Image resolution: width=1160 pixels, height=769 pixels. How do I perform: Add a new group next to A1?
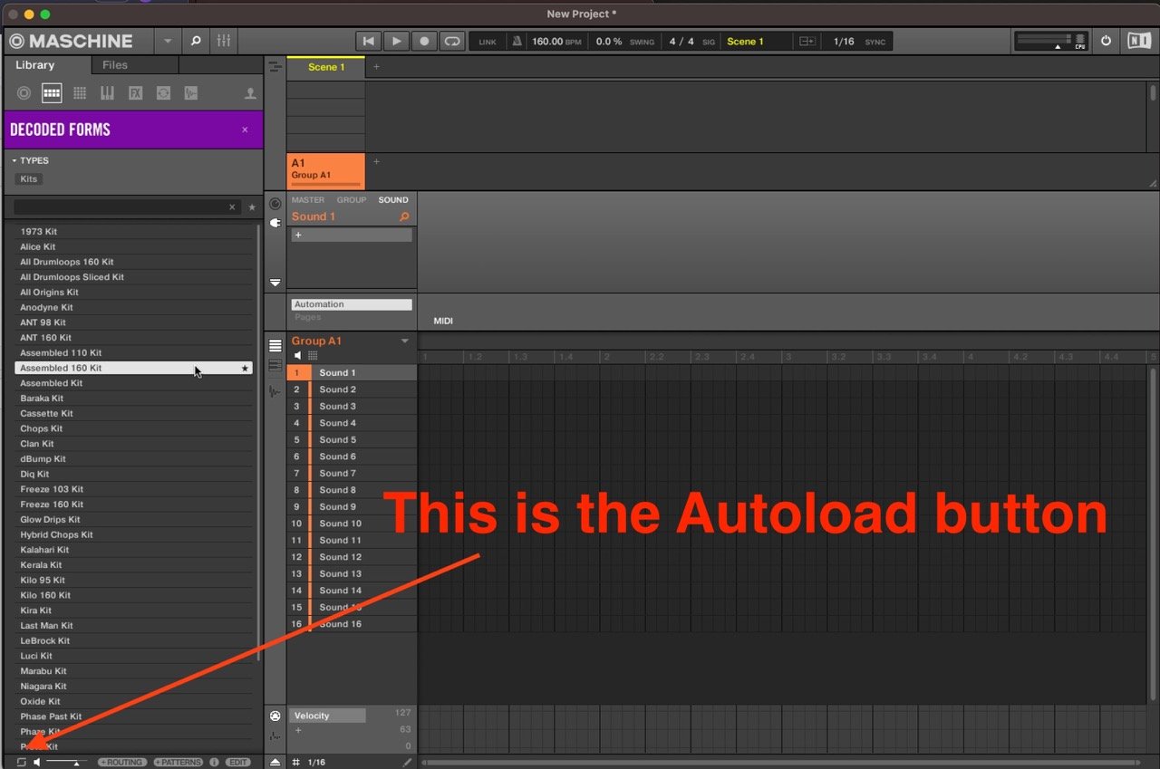click(x=377, y=162)
